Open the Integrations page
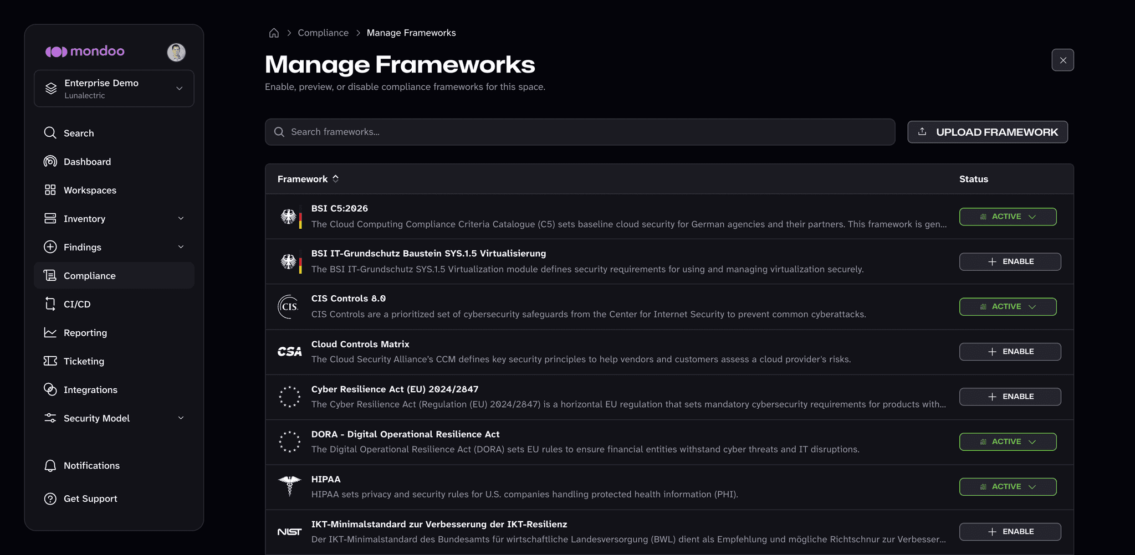Screen dimensions: 1135x555 point(114,389)
